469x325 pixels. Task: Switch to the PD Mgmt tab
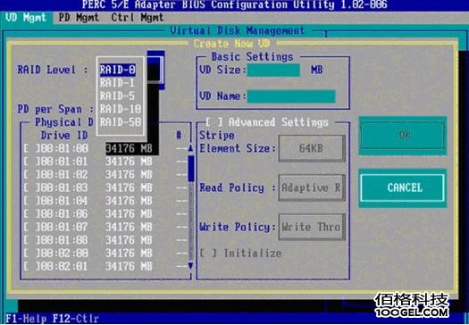(79, 18)
